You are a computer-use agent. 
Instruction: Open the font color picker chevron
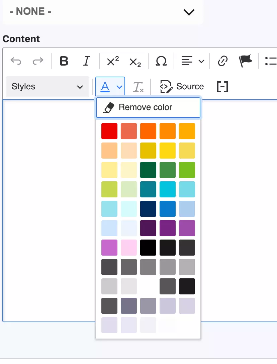[119, 86]
